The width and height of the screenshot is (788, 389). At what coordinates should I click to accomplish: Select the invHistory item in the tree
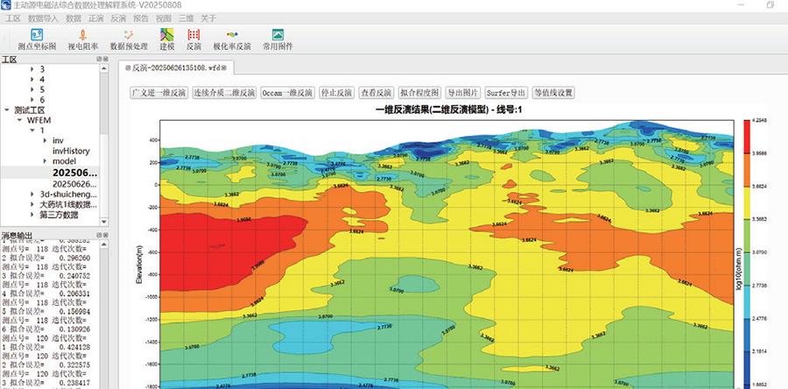(71, 151)
